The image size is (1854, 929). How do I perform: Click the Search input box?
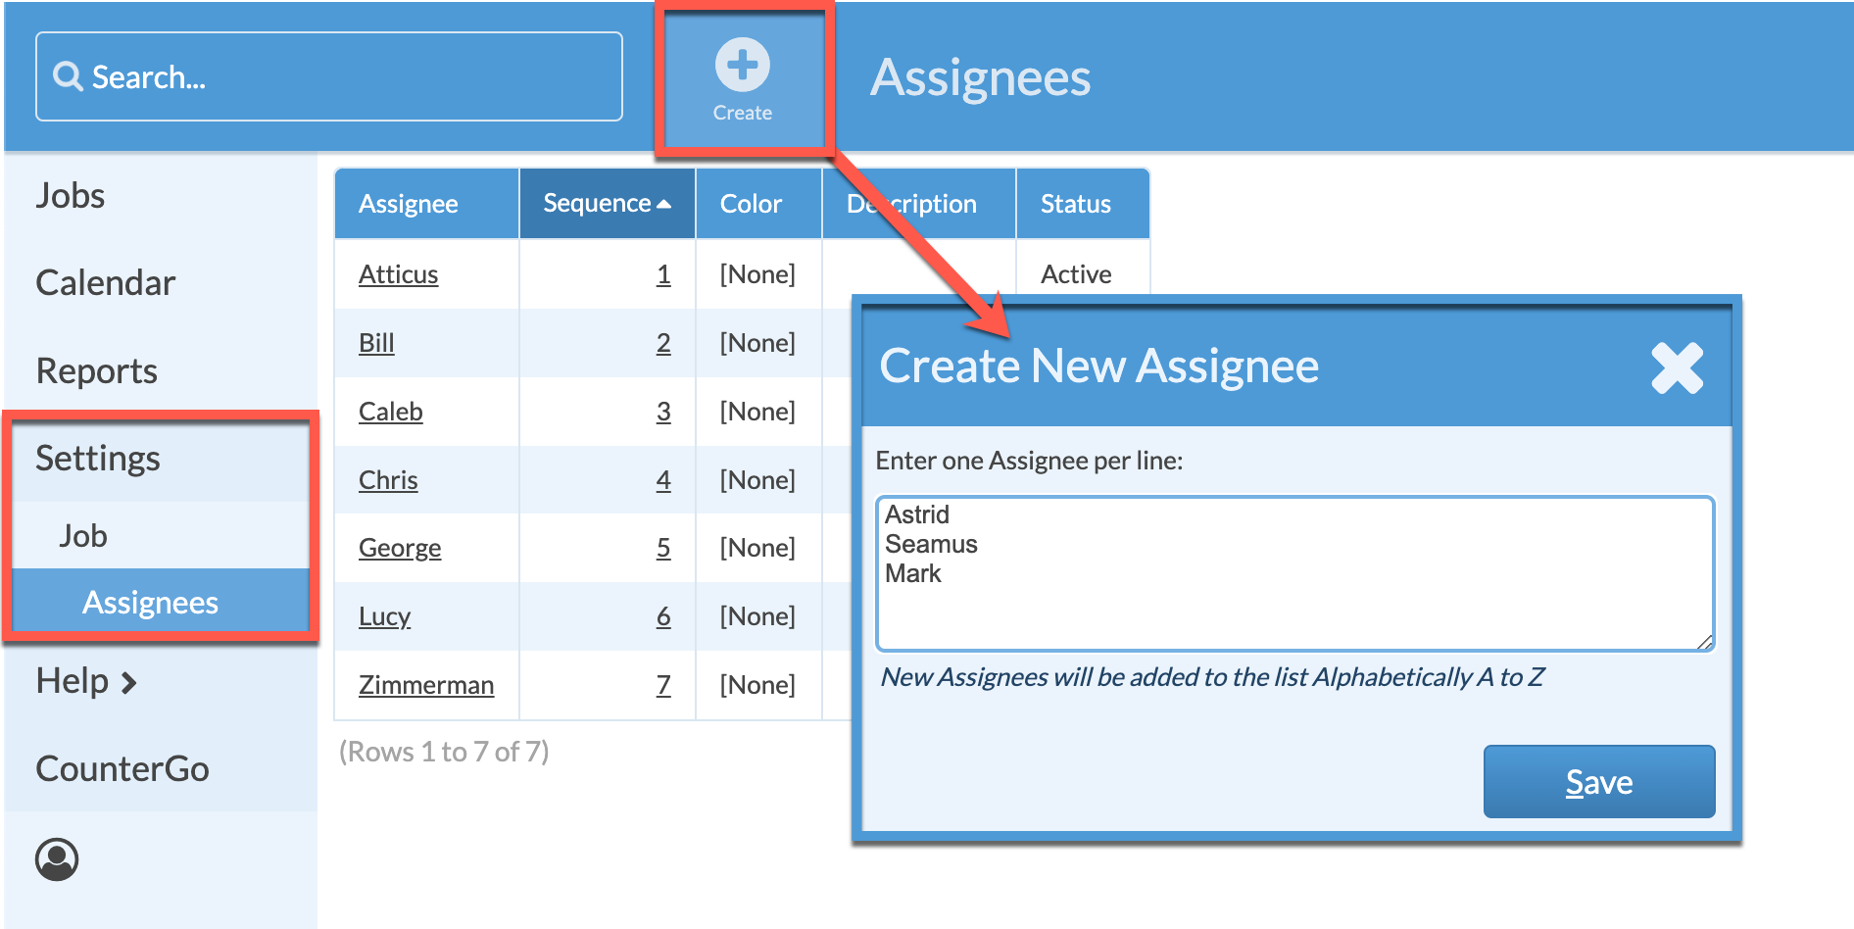click(328, 75)
